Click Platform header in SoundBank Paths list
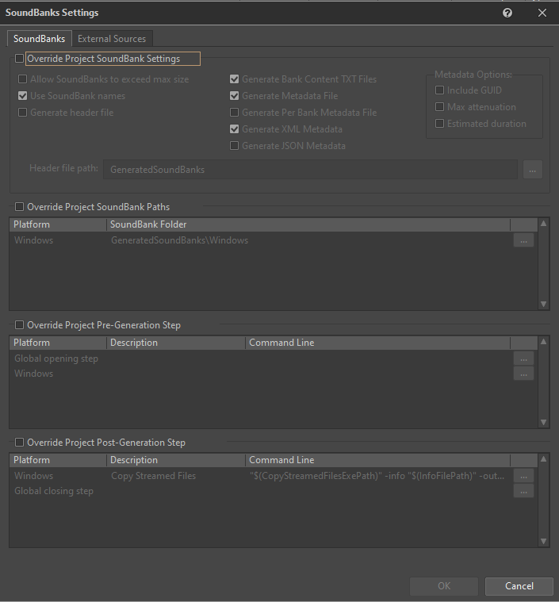The width and height of the screenshot is (559, 602). pos(58,224)
